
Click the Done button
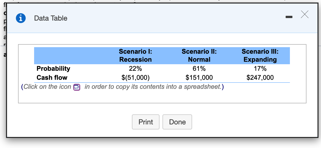tap(177, 122)
